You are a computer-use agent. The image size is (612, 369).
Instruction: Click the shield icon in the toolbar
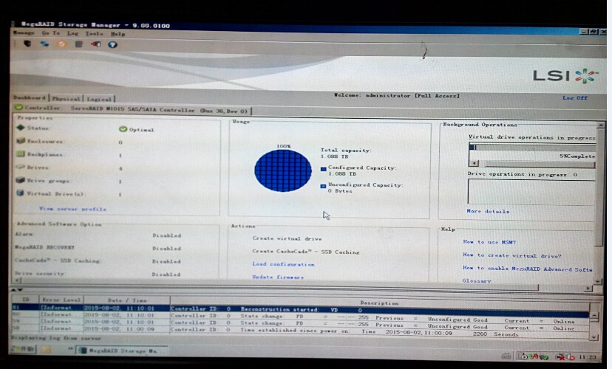28,44
